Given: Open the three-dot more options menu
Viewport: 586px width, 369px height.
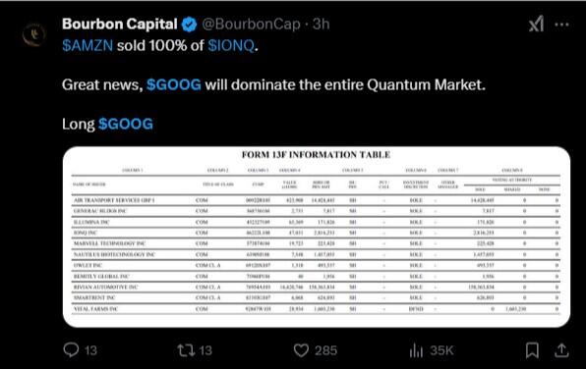Looking at the screenshot, I should tap(561, 25).
